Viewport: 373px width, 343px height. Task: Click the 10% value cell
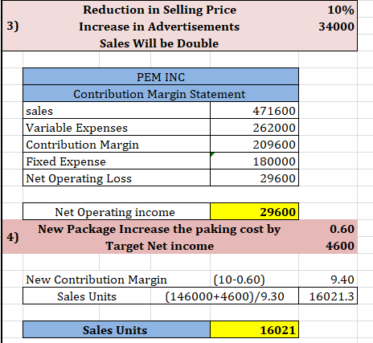pos(341,10)
